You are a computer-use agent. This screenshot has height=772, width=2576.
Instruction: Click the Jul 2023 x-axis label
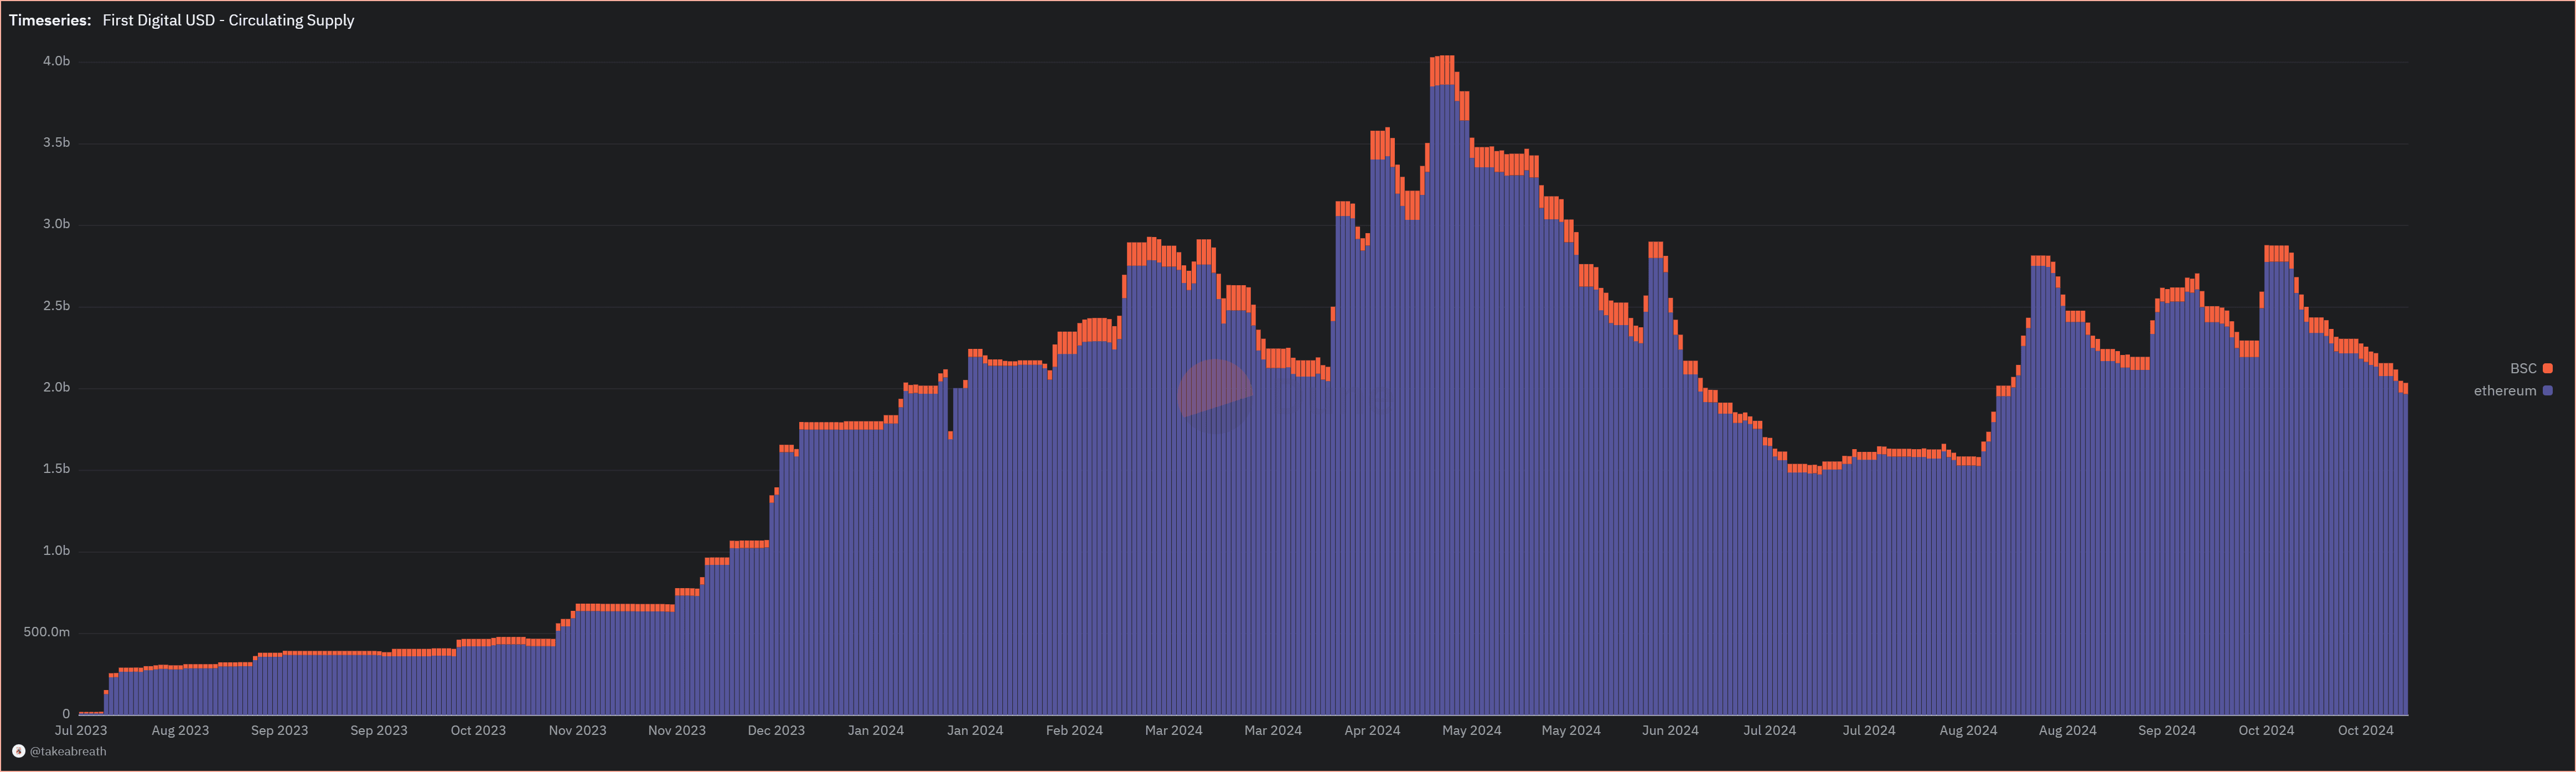pos(80,730)
